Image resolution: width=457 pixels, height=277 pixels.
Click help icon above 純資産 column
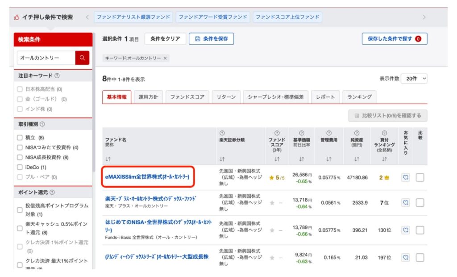pyautogui.click(x=357, y=133)
